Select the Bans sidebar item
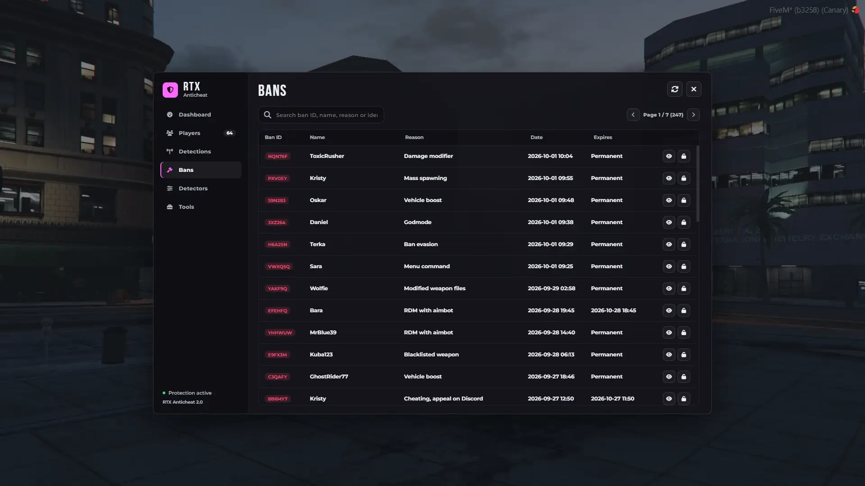This screenshot has height=486, width=865. point(201,170)
